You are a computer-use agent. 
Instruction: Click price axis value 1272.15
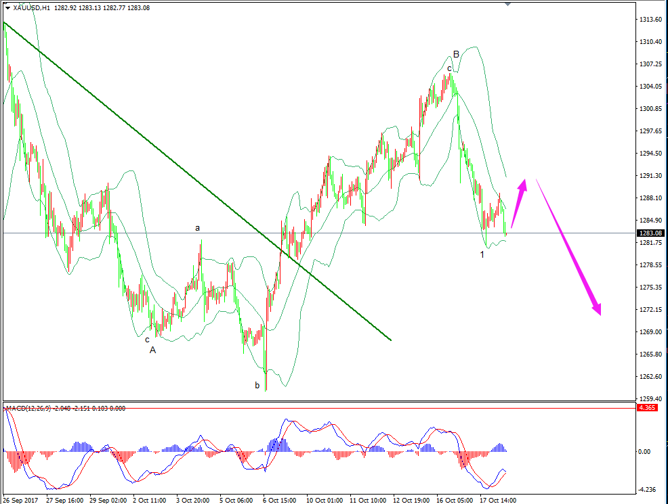click(x=650, y=310)
